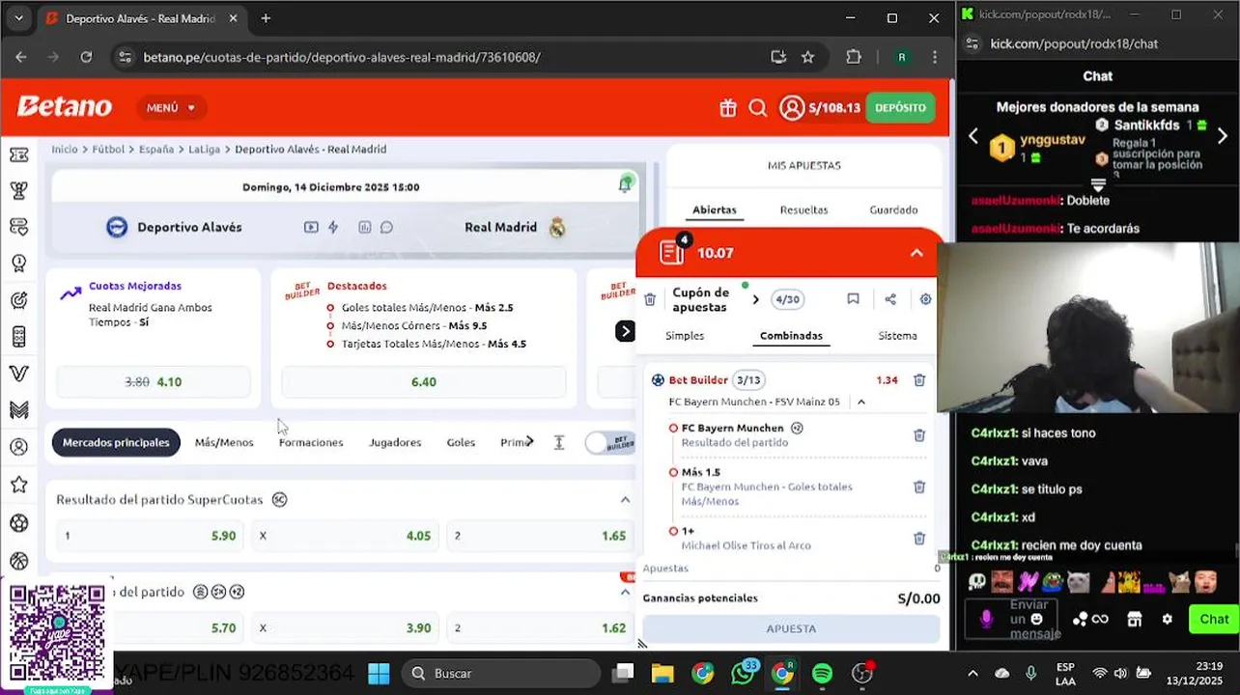Click the green DEPÓSITO button

point(900,108)
